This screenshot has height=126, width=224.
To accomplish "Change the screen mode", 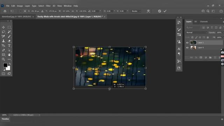I will (x=9, y=74).
